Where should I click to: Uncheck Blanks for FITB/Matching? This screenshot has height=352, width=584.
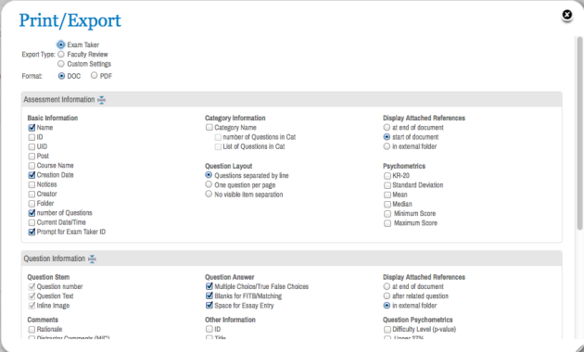click(x=209, y=295)
